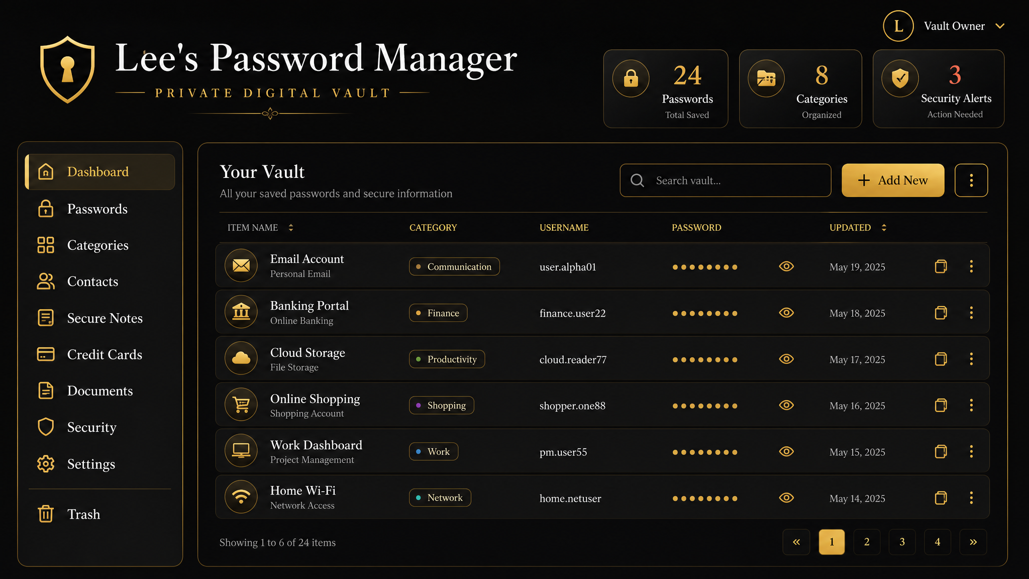Open row options for Cloud Storage
1029x579 pixels.
pyautogui.click(x=971, y=359)
